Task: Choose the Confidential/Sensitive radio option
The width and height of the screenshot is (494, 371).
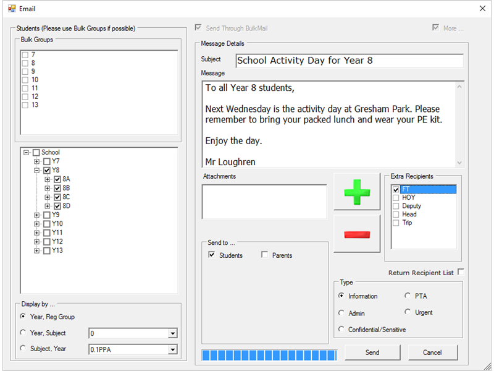Action: coord(341,330)
